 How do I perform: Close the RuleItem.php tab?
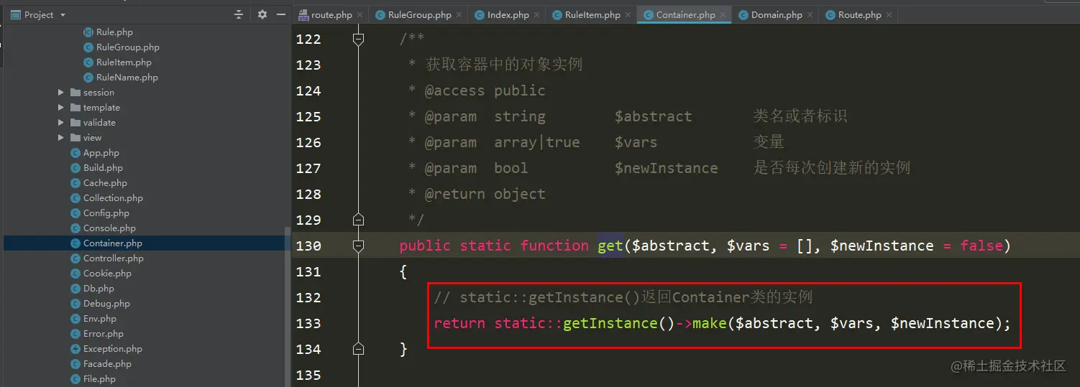628,14
